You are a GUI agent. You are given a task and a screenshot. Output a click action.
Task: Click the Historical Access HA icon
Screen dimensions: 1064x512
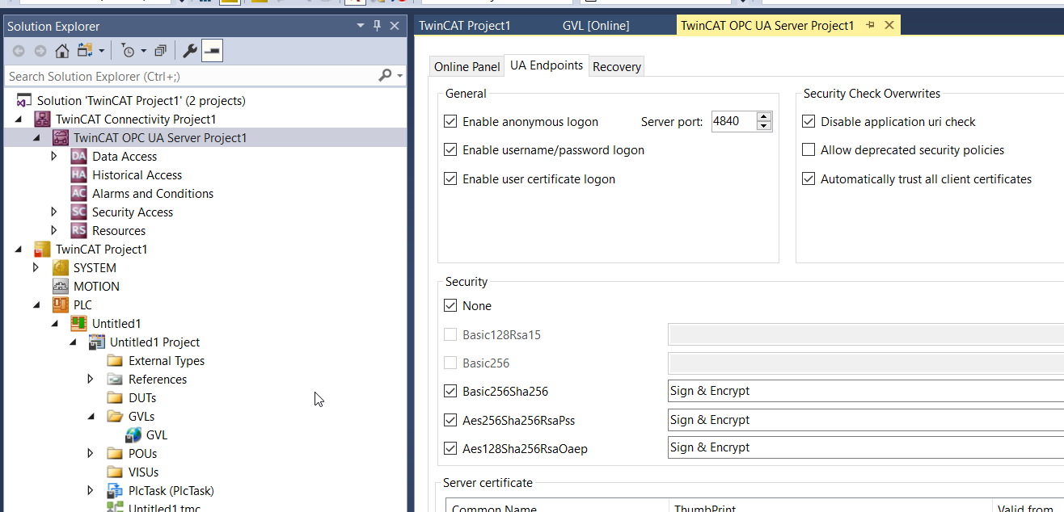[78, 174]
